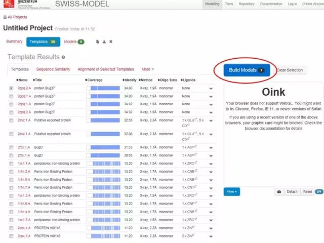The height and width of the screenshot is (243, 324).
Task: Open template link 2cex.3.A
Action: (x=24, y=236)
